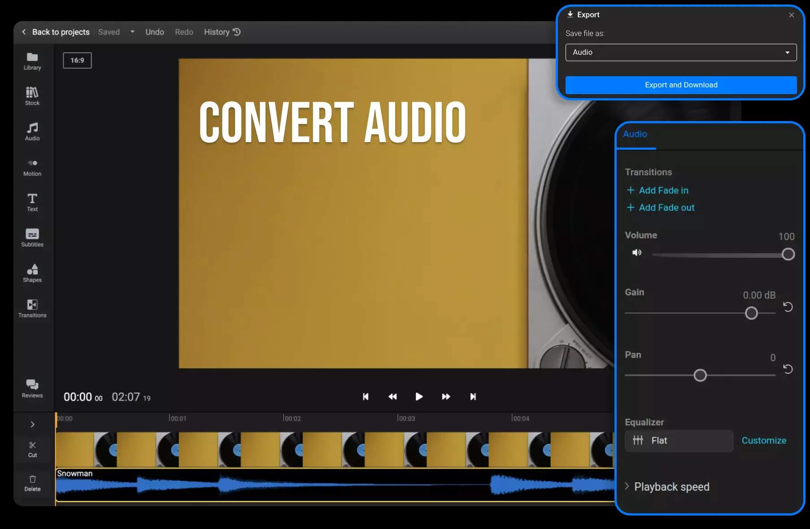Click the Volume value 100
The image size is (810, 529).
786,237
